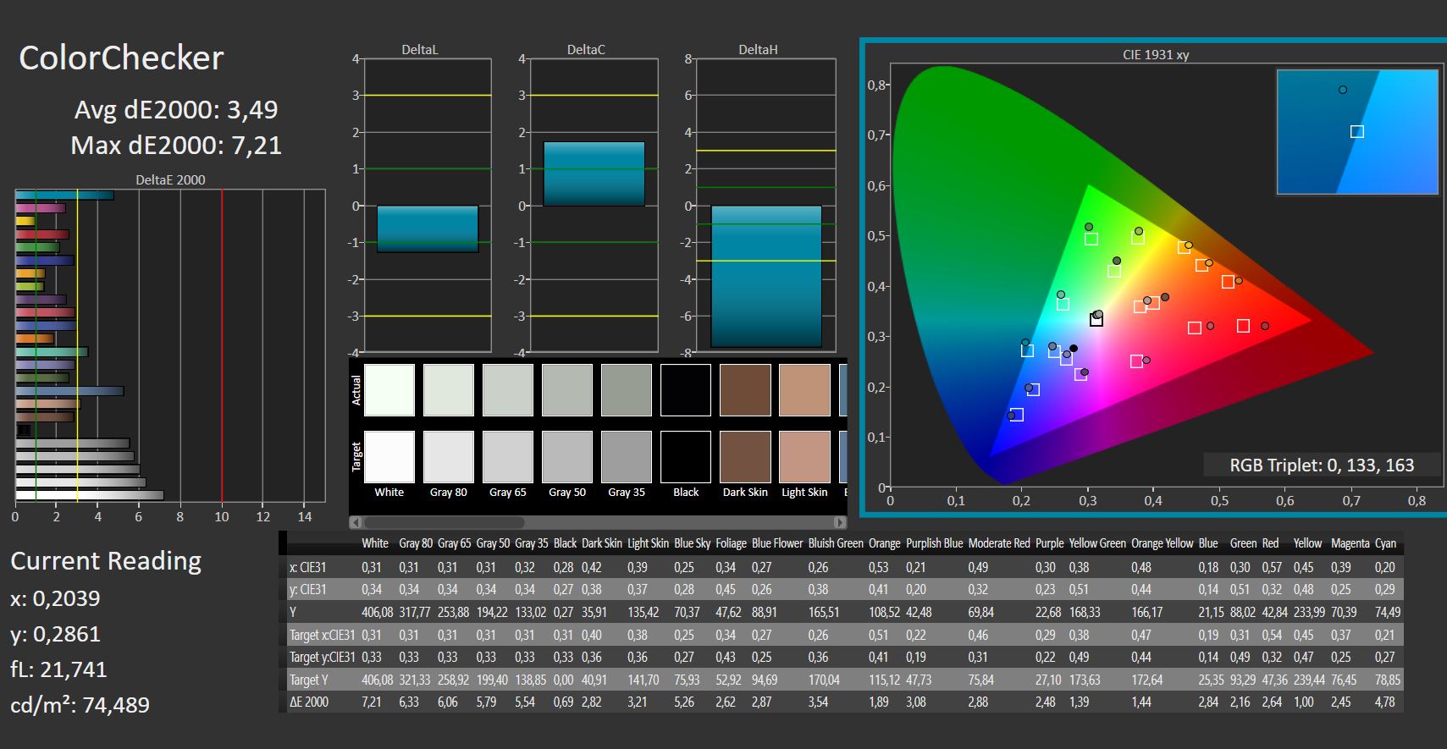The image size is (1447, 749).
Task: Click the top cyan bar in DeltaE 2000
Action: point(64,195)
